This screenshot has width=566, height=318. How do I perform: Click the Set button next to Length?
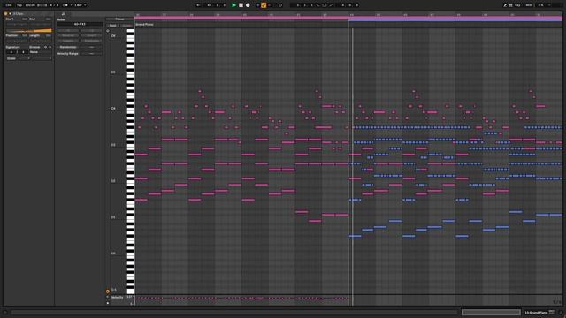[49, 35]
